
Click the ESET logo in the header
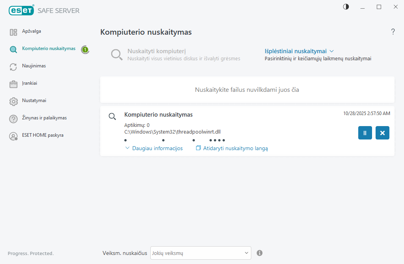(x=21, y=10)
